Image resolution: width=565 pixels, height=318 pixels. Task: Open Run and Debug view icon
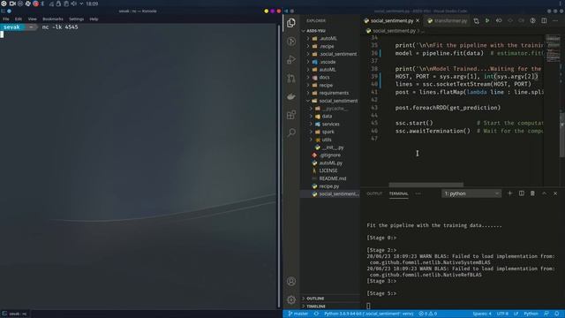pos(291,59)
